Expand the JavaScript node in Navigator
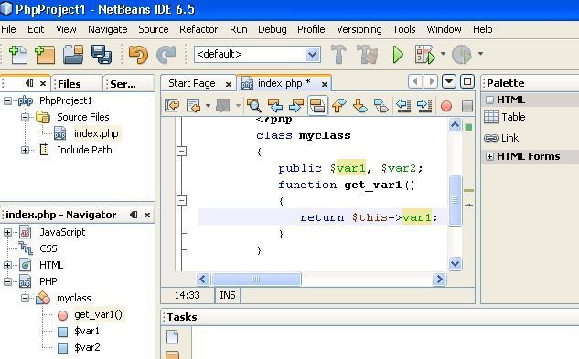This screenshot has height=359, width=579. [x=7, y=232]
